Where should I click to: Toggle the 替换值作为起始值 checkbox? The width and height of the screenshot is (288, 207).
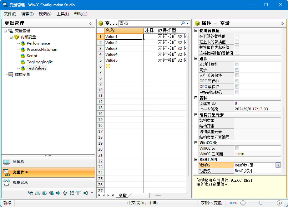click(x=237, y=47)
